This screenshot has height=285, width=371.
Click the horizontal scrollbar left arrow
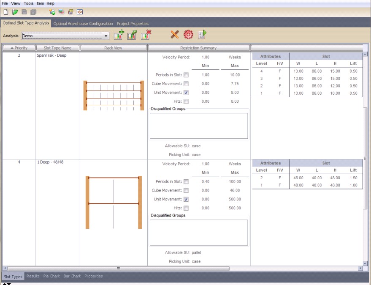tap(5, 268)
